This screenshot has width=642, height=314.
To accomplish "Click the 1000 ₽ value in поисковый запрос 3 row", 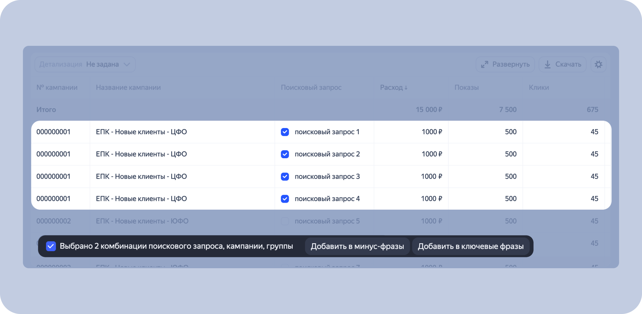I will tap(432, 176).
